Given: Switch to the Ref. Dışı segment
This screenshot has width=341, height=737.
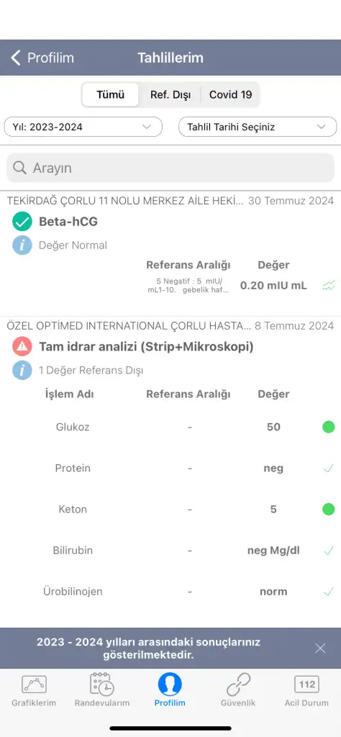Looking at the screenshot, I should [x=170, y=94].
